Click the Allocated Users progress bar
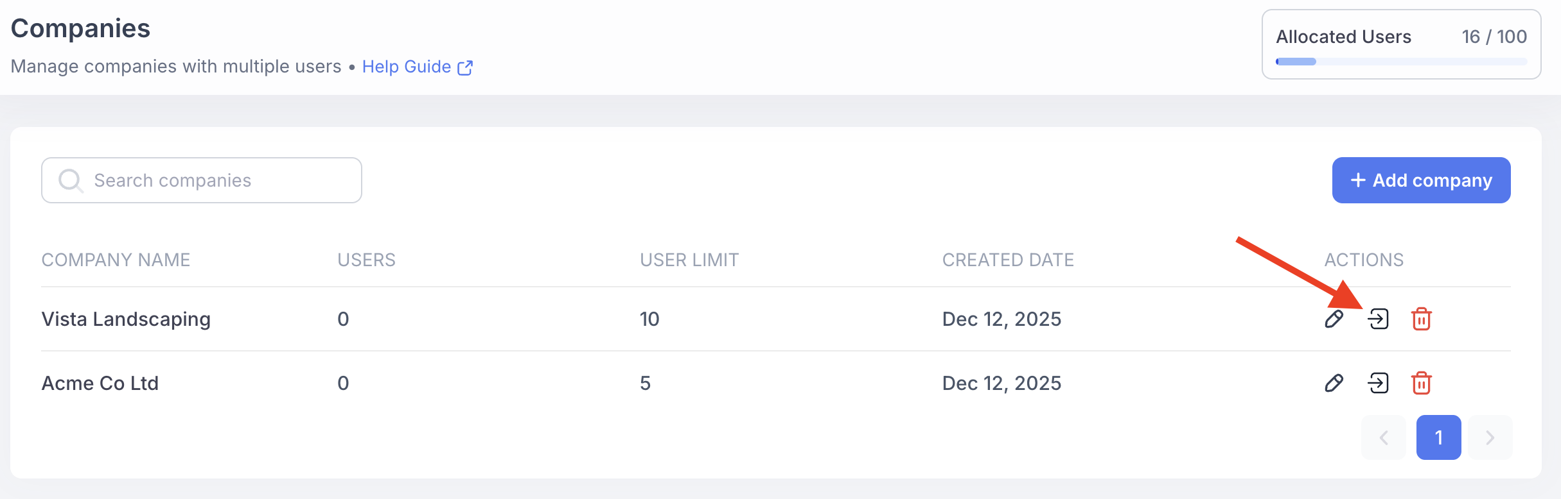1561x499 pixels. click(x=1401, y=62)
